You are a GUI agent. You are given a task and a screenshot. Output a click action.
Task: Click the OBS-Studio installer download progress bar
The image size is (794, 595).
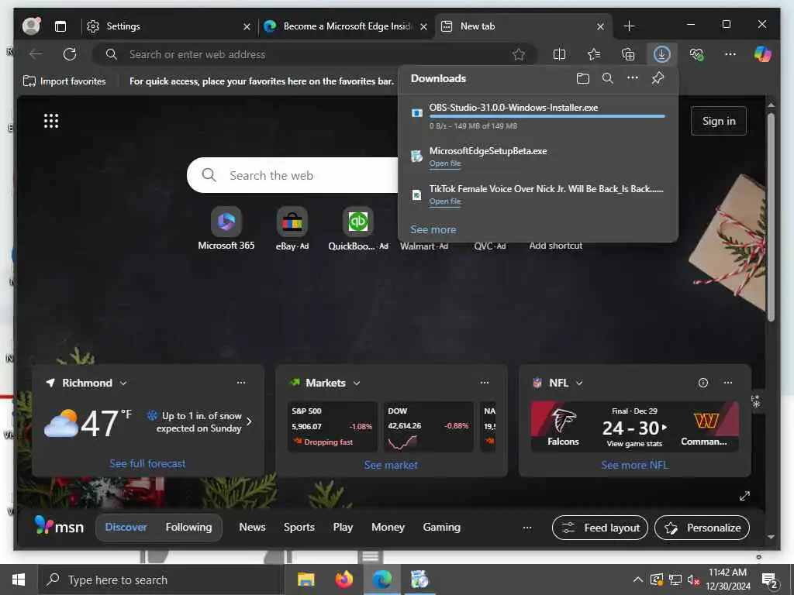tap(547, 116)
